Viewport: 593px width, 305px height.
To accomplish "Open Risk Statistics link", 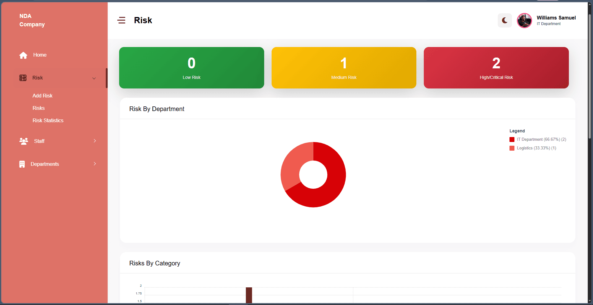I will [x=48, y=120].
